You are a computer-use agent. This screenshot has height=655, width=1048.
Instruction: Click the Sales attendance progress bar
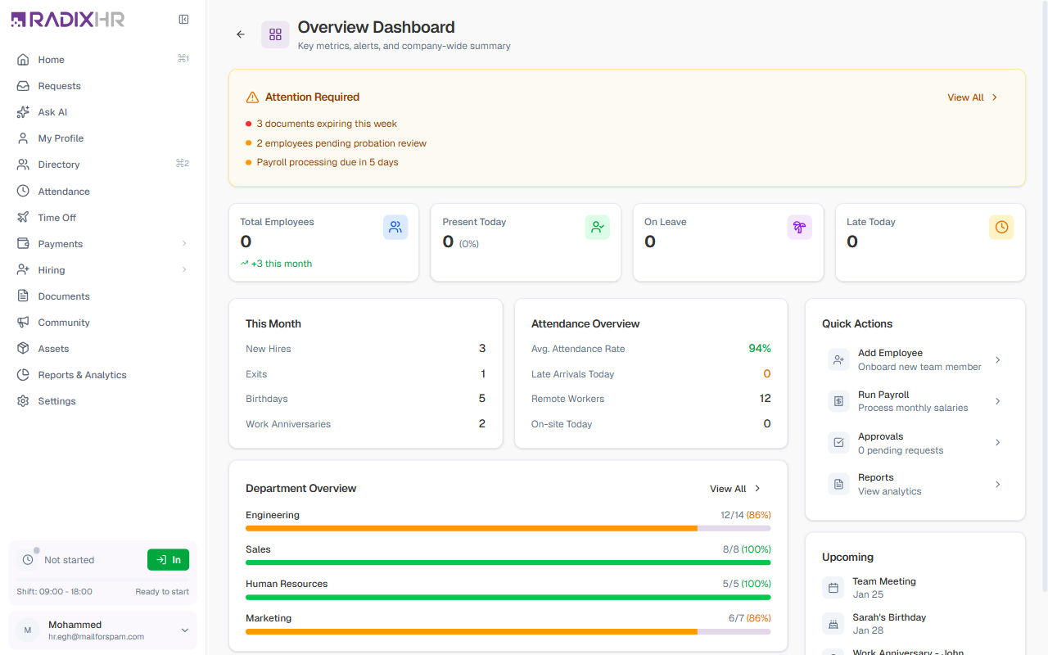(508, 562)
